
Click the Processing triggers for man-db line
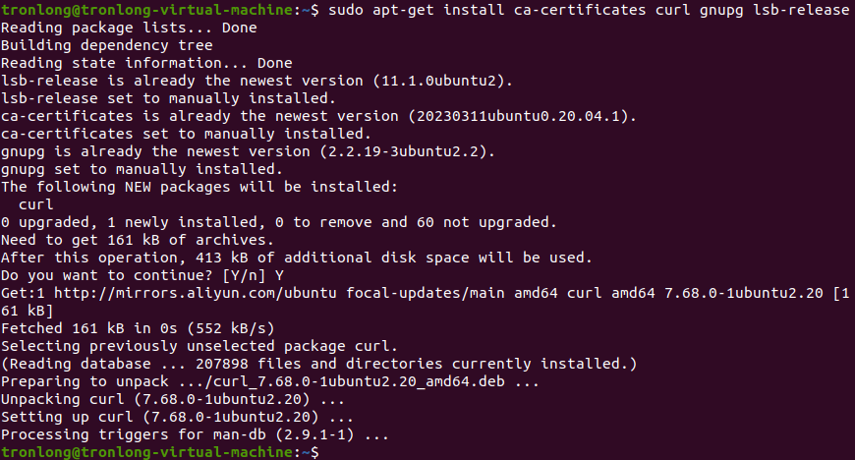(x=196, y=434)
